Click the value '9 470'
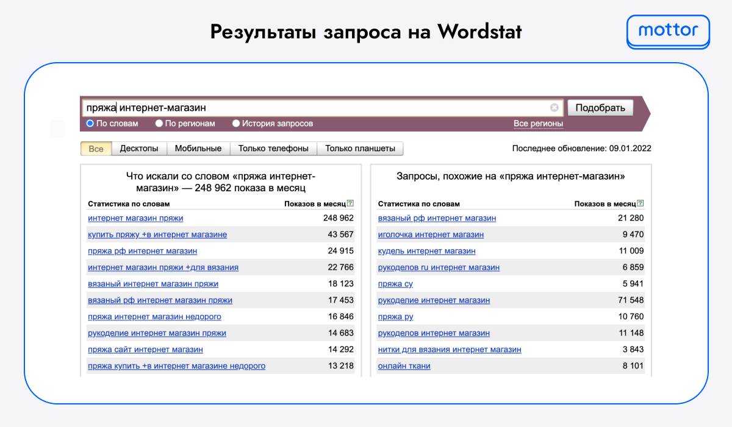The width and height of the screenshot is (732, 427). click(x=634, y=235)
